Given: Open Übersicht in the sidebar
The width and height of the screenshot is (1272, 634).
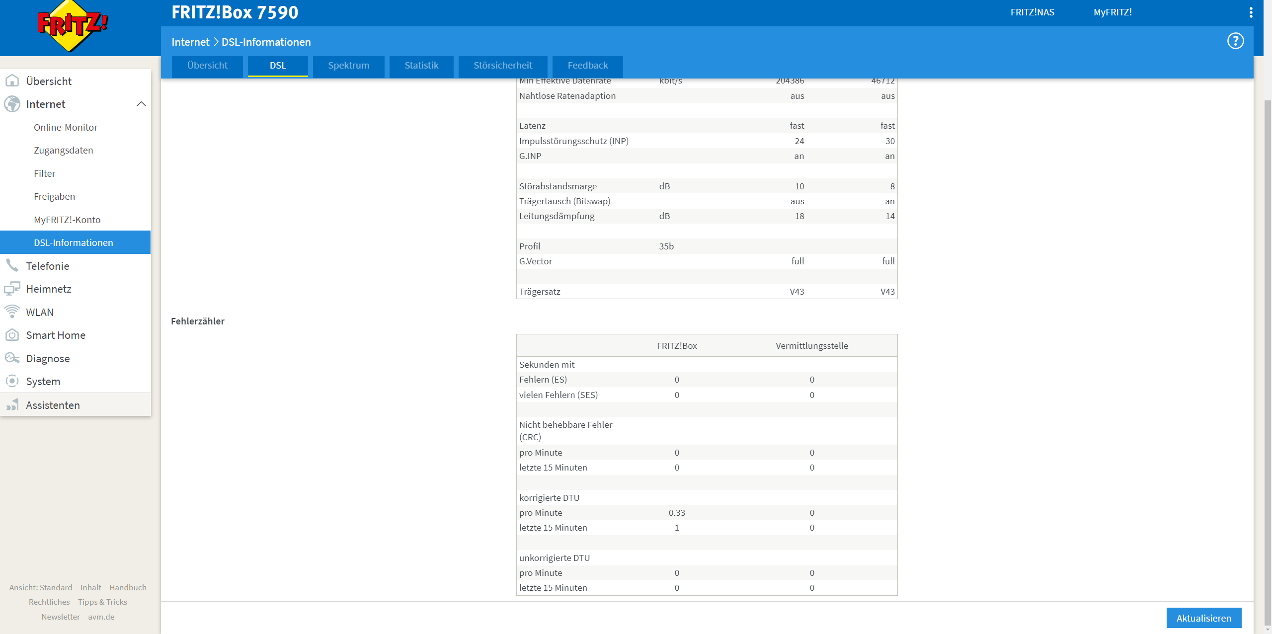Looking at the screenshot, I should tap(76, 81).
